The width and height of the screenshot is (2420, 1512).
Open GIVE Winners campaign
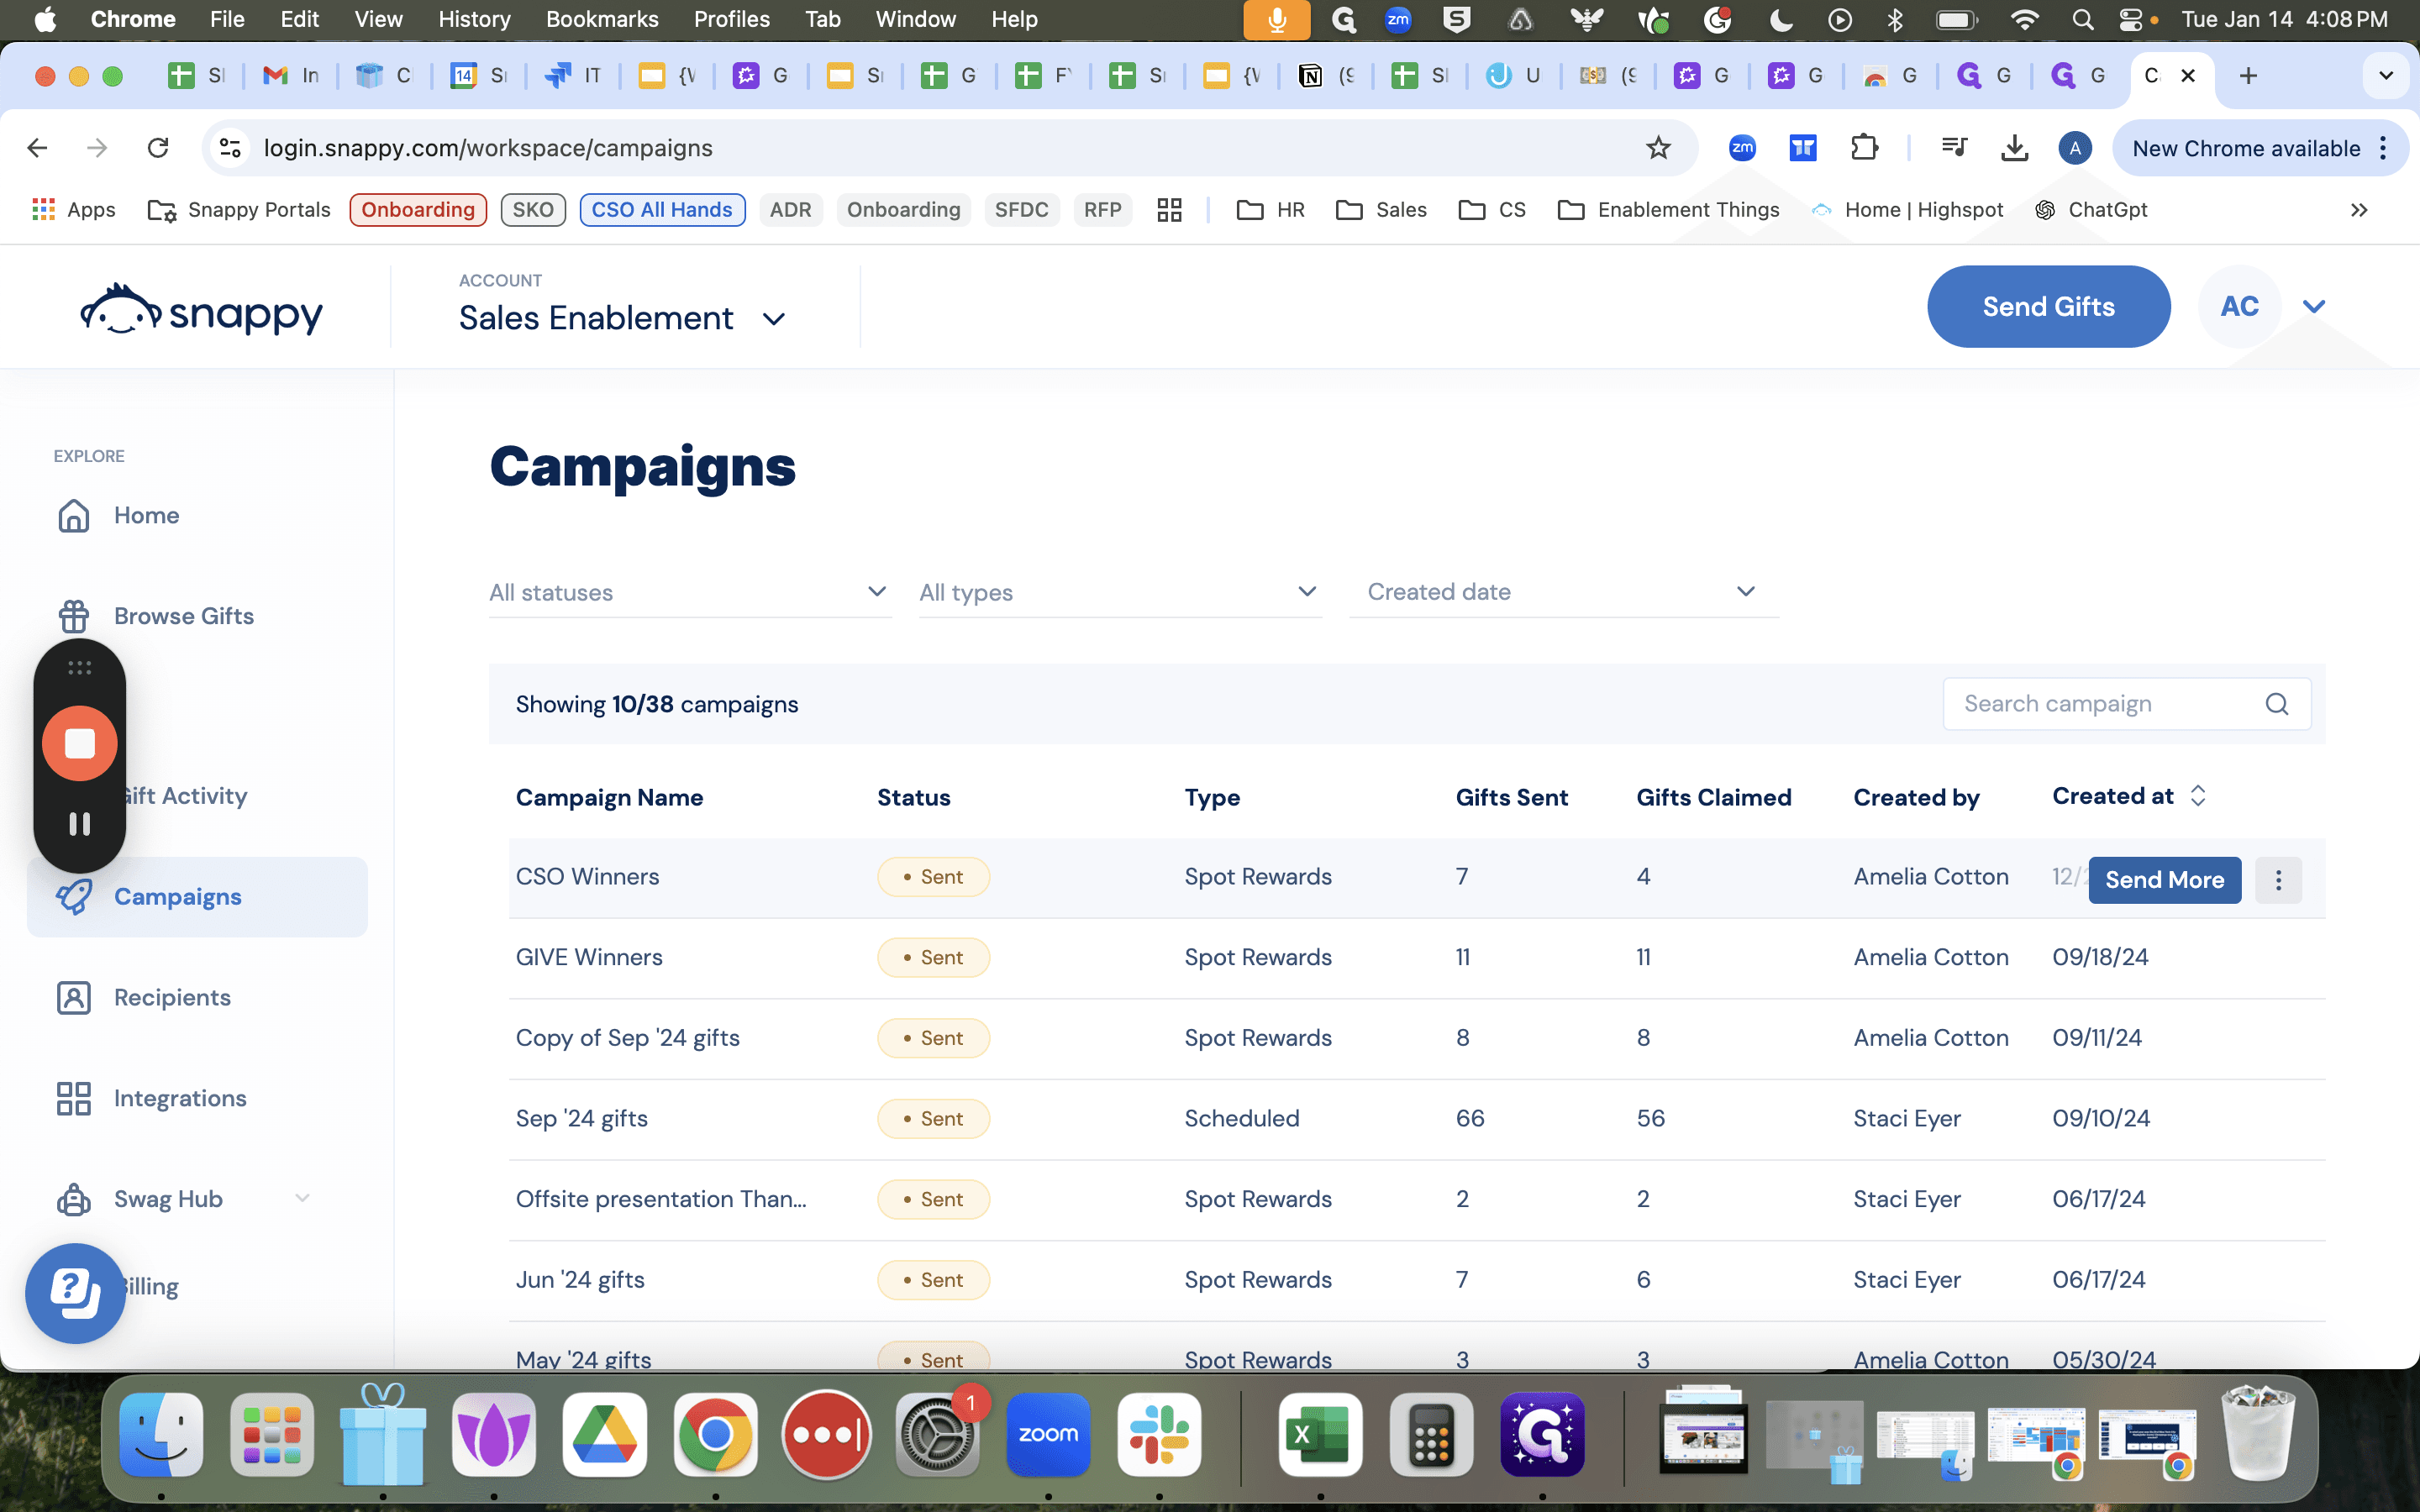point(589,957)
